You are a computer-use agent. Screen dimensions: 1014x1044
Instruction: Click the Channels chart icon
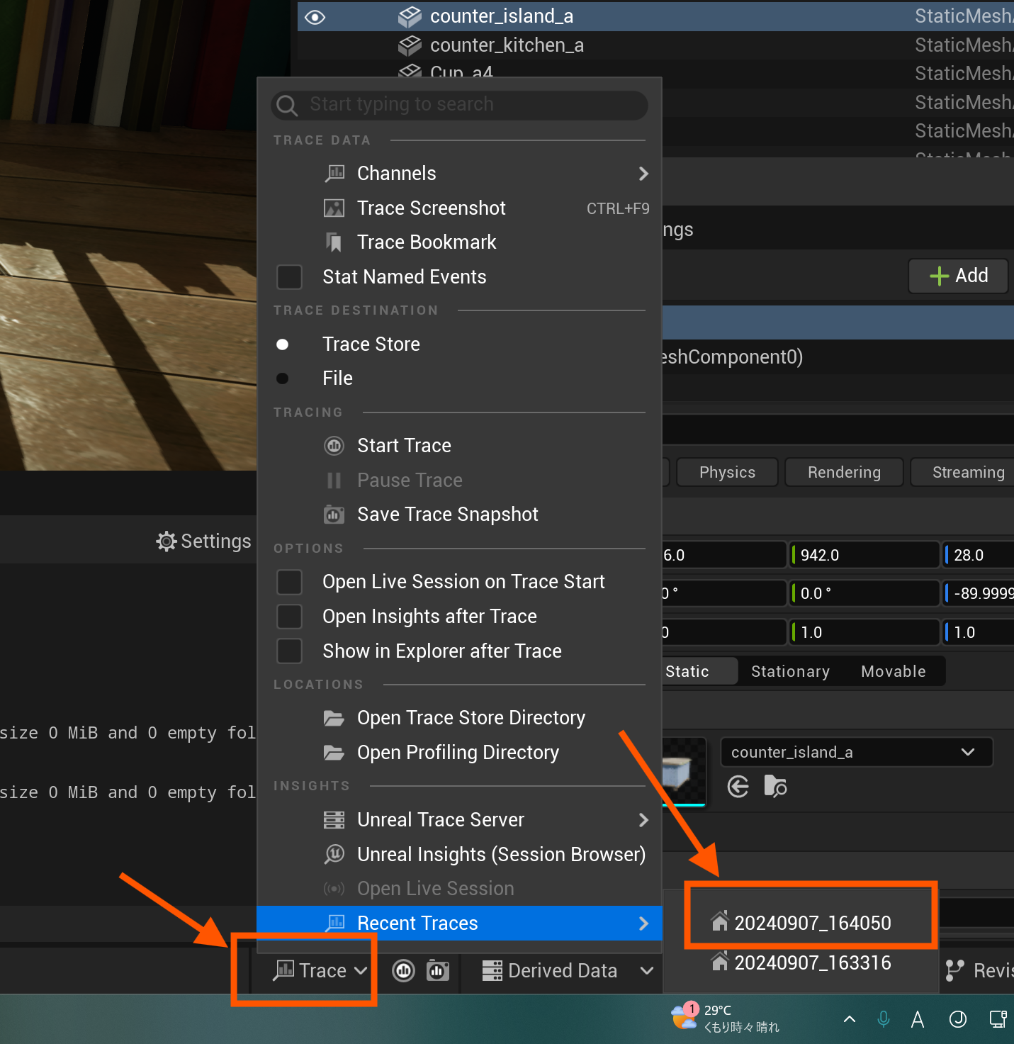tap(334, 173)
